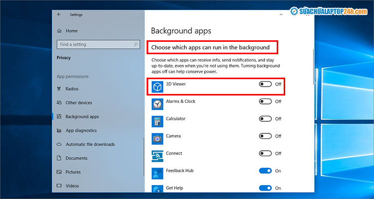Click the Get Help label

coord(175,188)
